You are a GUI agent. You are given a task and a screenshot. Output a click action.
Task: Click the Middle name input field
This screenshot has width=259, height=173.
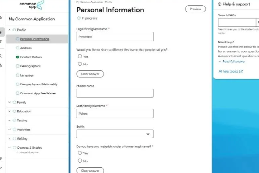coord(115,93)
